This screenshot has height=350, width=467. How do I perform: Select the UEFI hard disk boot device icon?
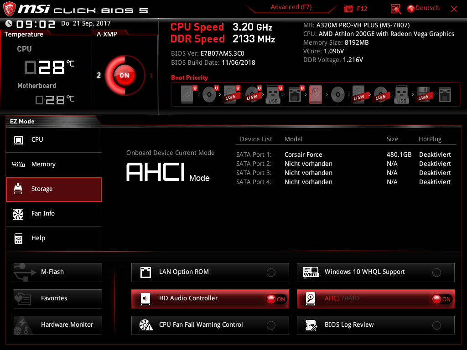tap(188, 94)
